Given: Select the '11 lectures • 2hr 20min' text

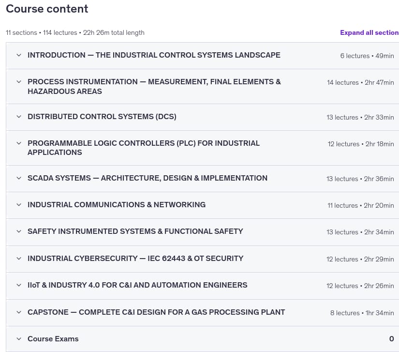Looking at the screenshot, I should pyautogui.click(x=361, y=205).
